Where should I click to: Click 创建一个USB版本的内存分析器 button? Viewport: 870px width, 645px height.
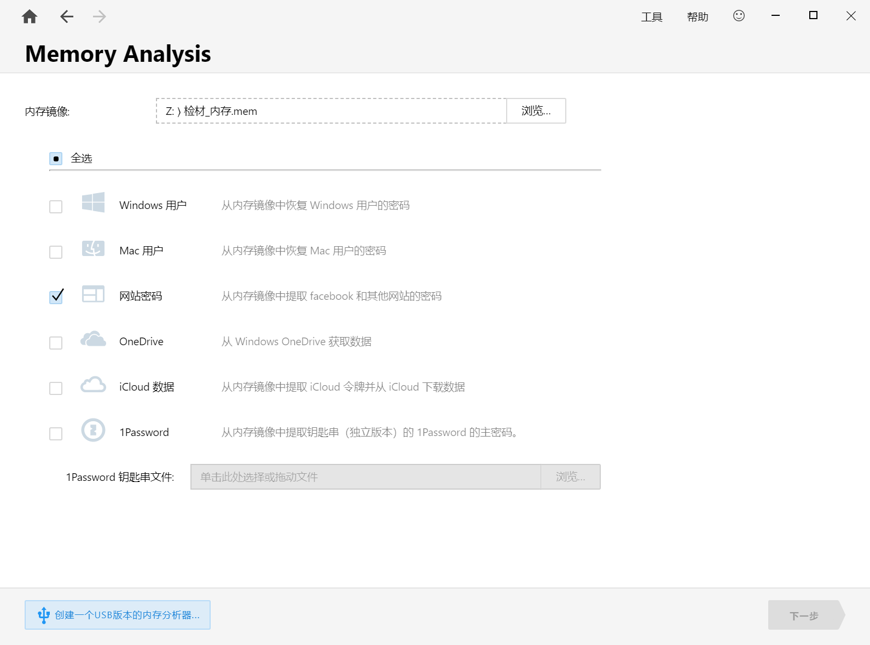pyautogui.click(x=118, y=615)
